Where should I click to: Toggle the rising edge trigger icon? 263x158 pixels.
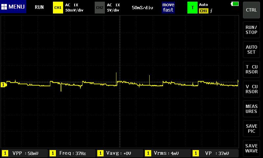click(211, 11)
